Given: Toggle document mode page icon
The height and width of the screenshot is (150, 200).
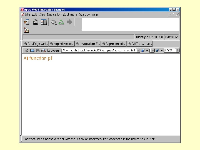Looking at the screenshot, I should 38,51.
